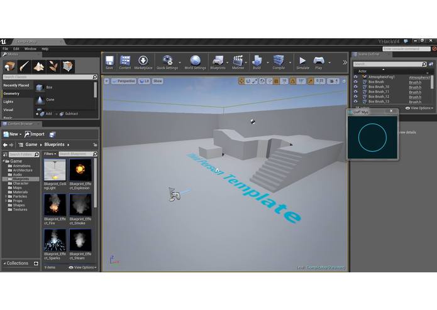Toggle visibility of Box Brush_13
This screenshot has width=437, height=310.
[x=356, y=102]
